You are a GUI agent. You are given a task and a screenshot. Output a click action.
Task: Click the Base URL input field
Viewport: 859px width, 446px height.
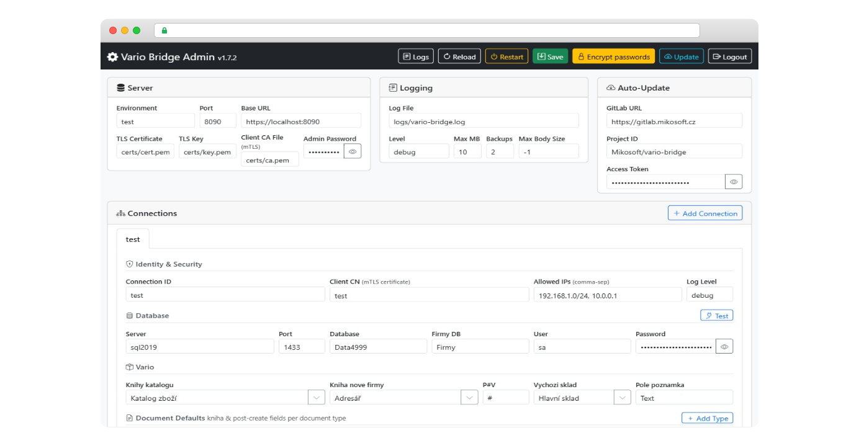(300, 122)
